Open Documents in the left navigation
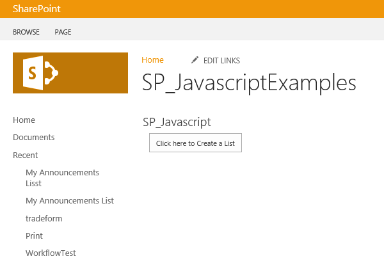Screen dimensions: 384x263 point(33,137)
